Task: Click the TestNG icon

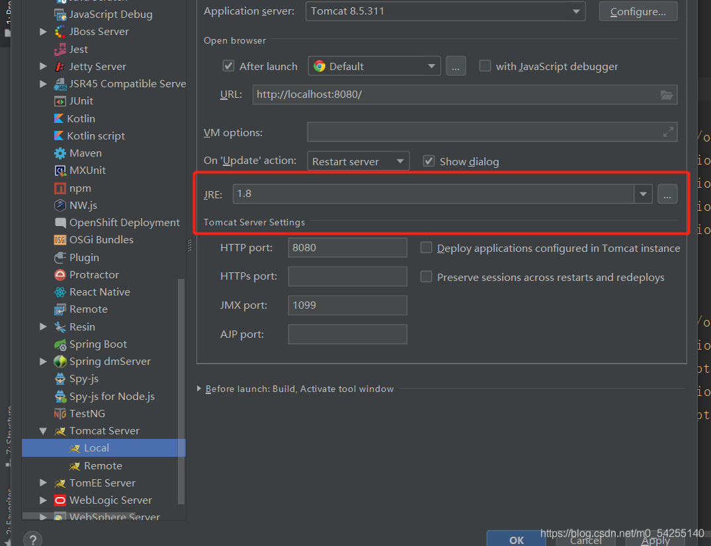Action: tap(60, 414)
